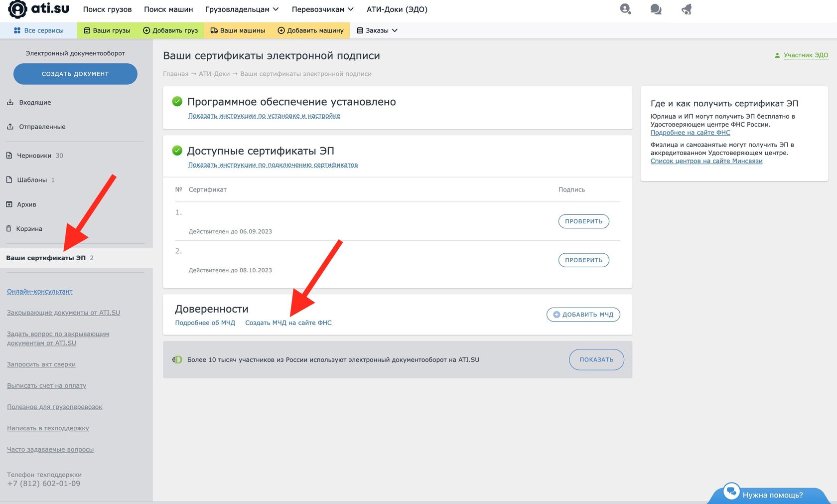Select Ваши сертификаты ЭП sidebar item
Viewport: 837px width, 504px height.
click(76, 258)
